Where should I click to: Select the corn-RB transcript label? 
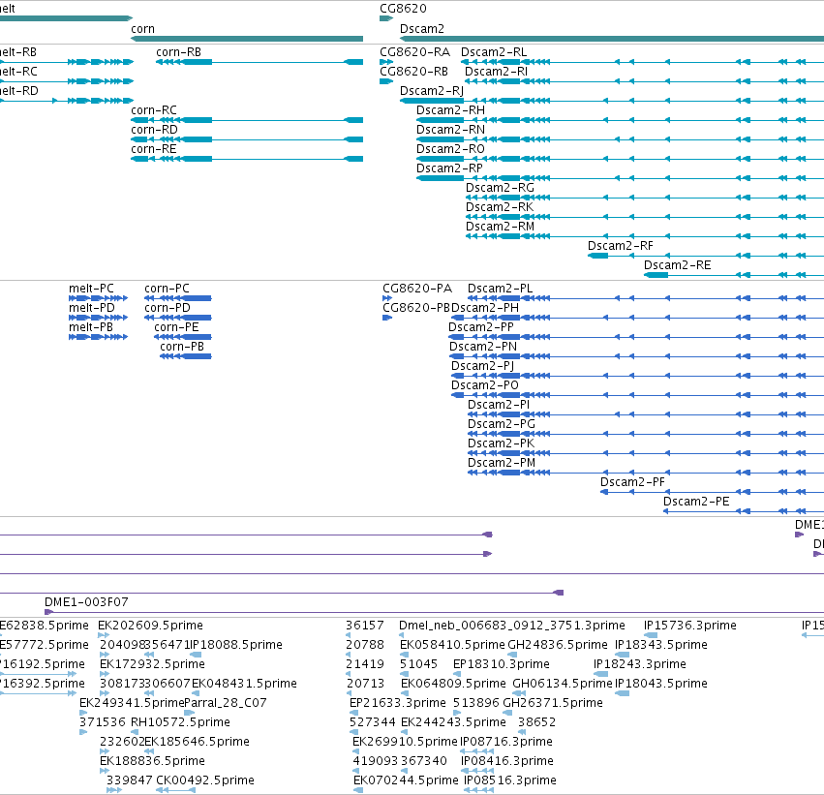[x=179, y=52]
